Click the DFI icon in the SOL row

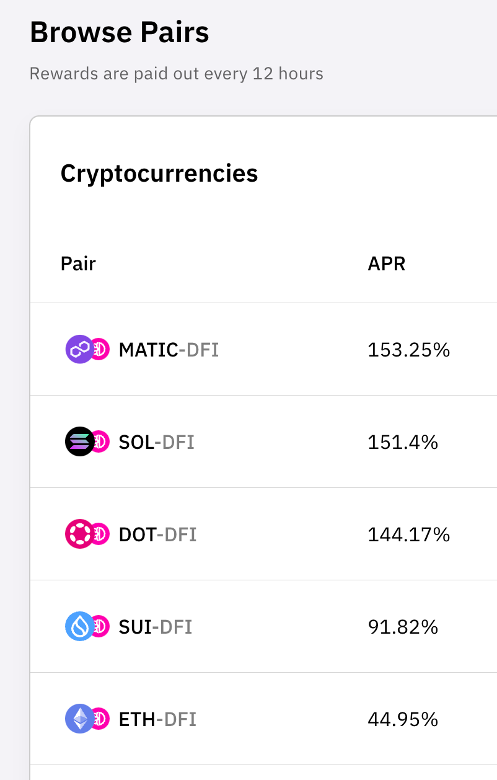(100, 442)
